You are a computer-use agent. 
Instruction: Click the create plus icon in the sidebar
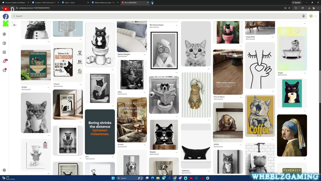(x=4, y=52)
